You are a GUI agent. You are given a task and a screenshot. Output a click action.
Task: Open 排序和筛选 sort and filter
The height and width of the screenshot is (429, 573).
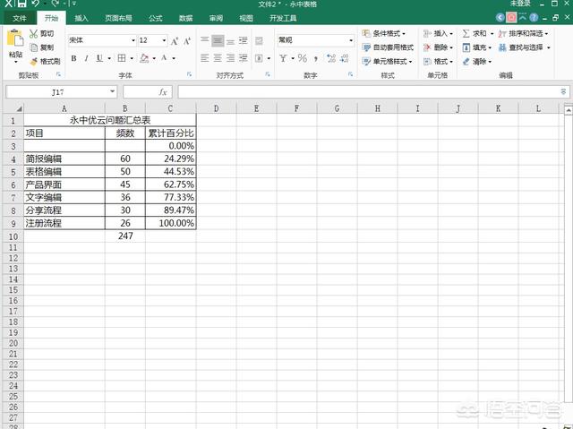click(x=523, y=34)
